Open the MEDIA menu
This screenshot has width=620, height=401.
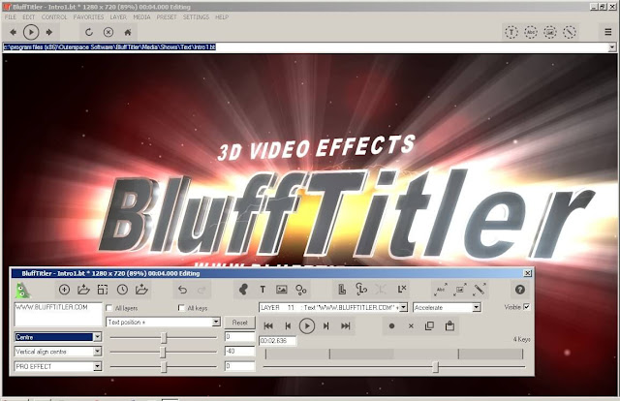tap(141, 17)
